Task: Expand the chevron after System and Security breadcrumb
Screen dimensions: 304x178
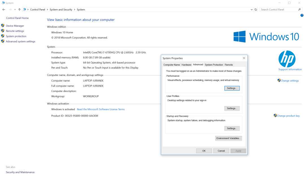Action: coord(75,10)
